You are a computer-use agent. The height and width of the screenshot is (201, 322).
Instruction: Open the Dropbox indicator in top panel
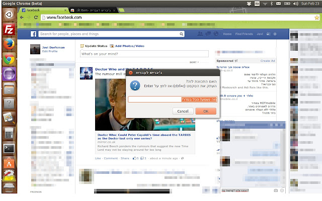coord(249,4)
